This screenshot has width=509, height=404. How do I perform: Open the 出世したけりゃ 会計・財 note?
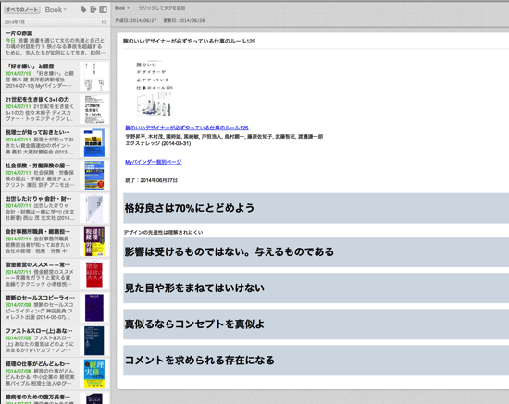tap(56, 208)
